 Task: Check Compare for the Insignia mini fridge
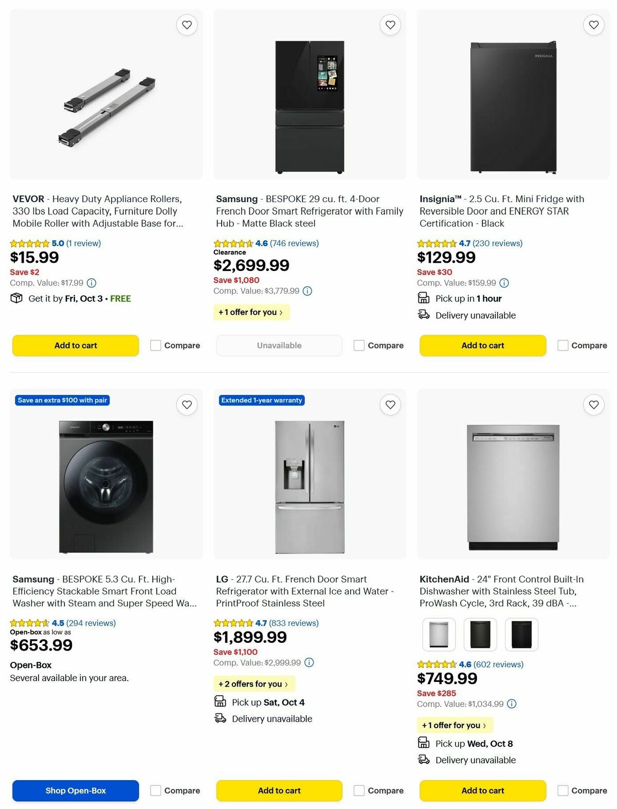(564, 345)
